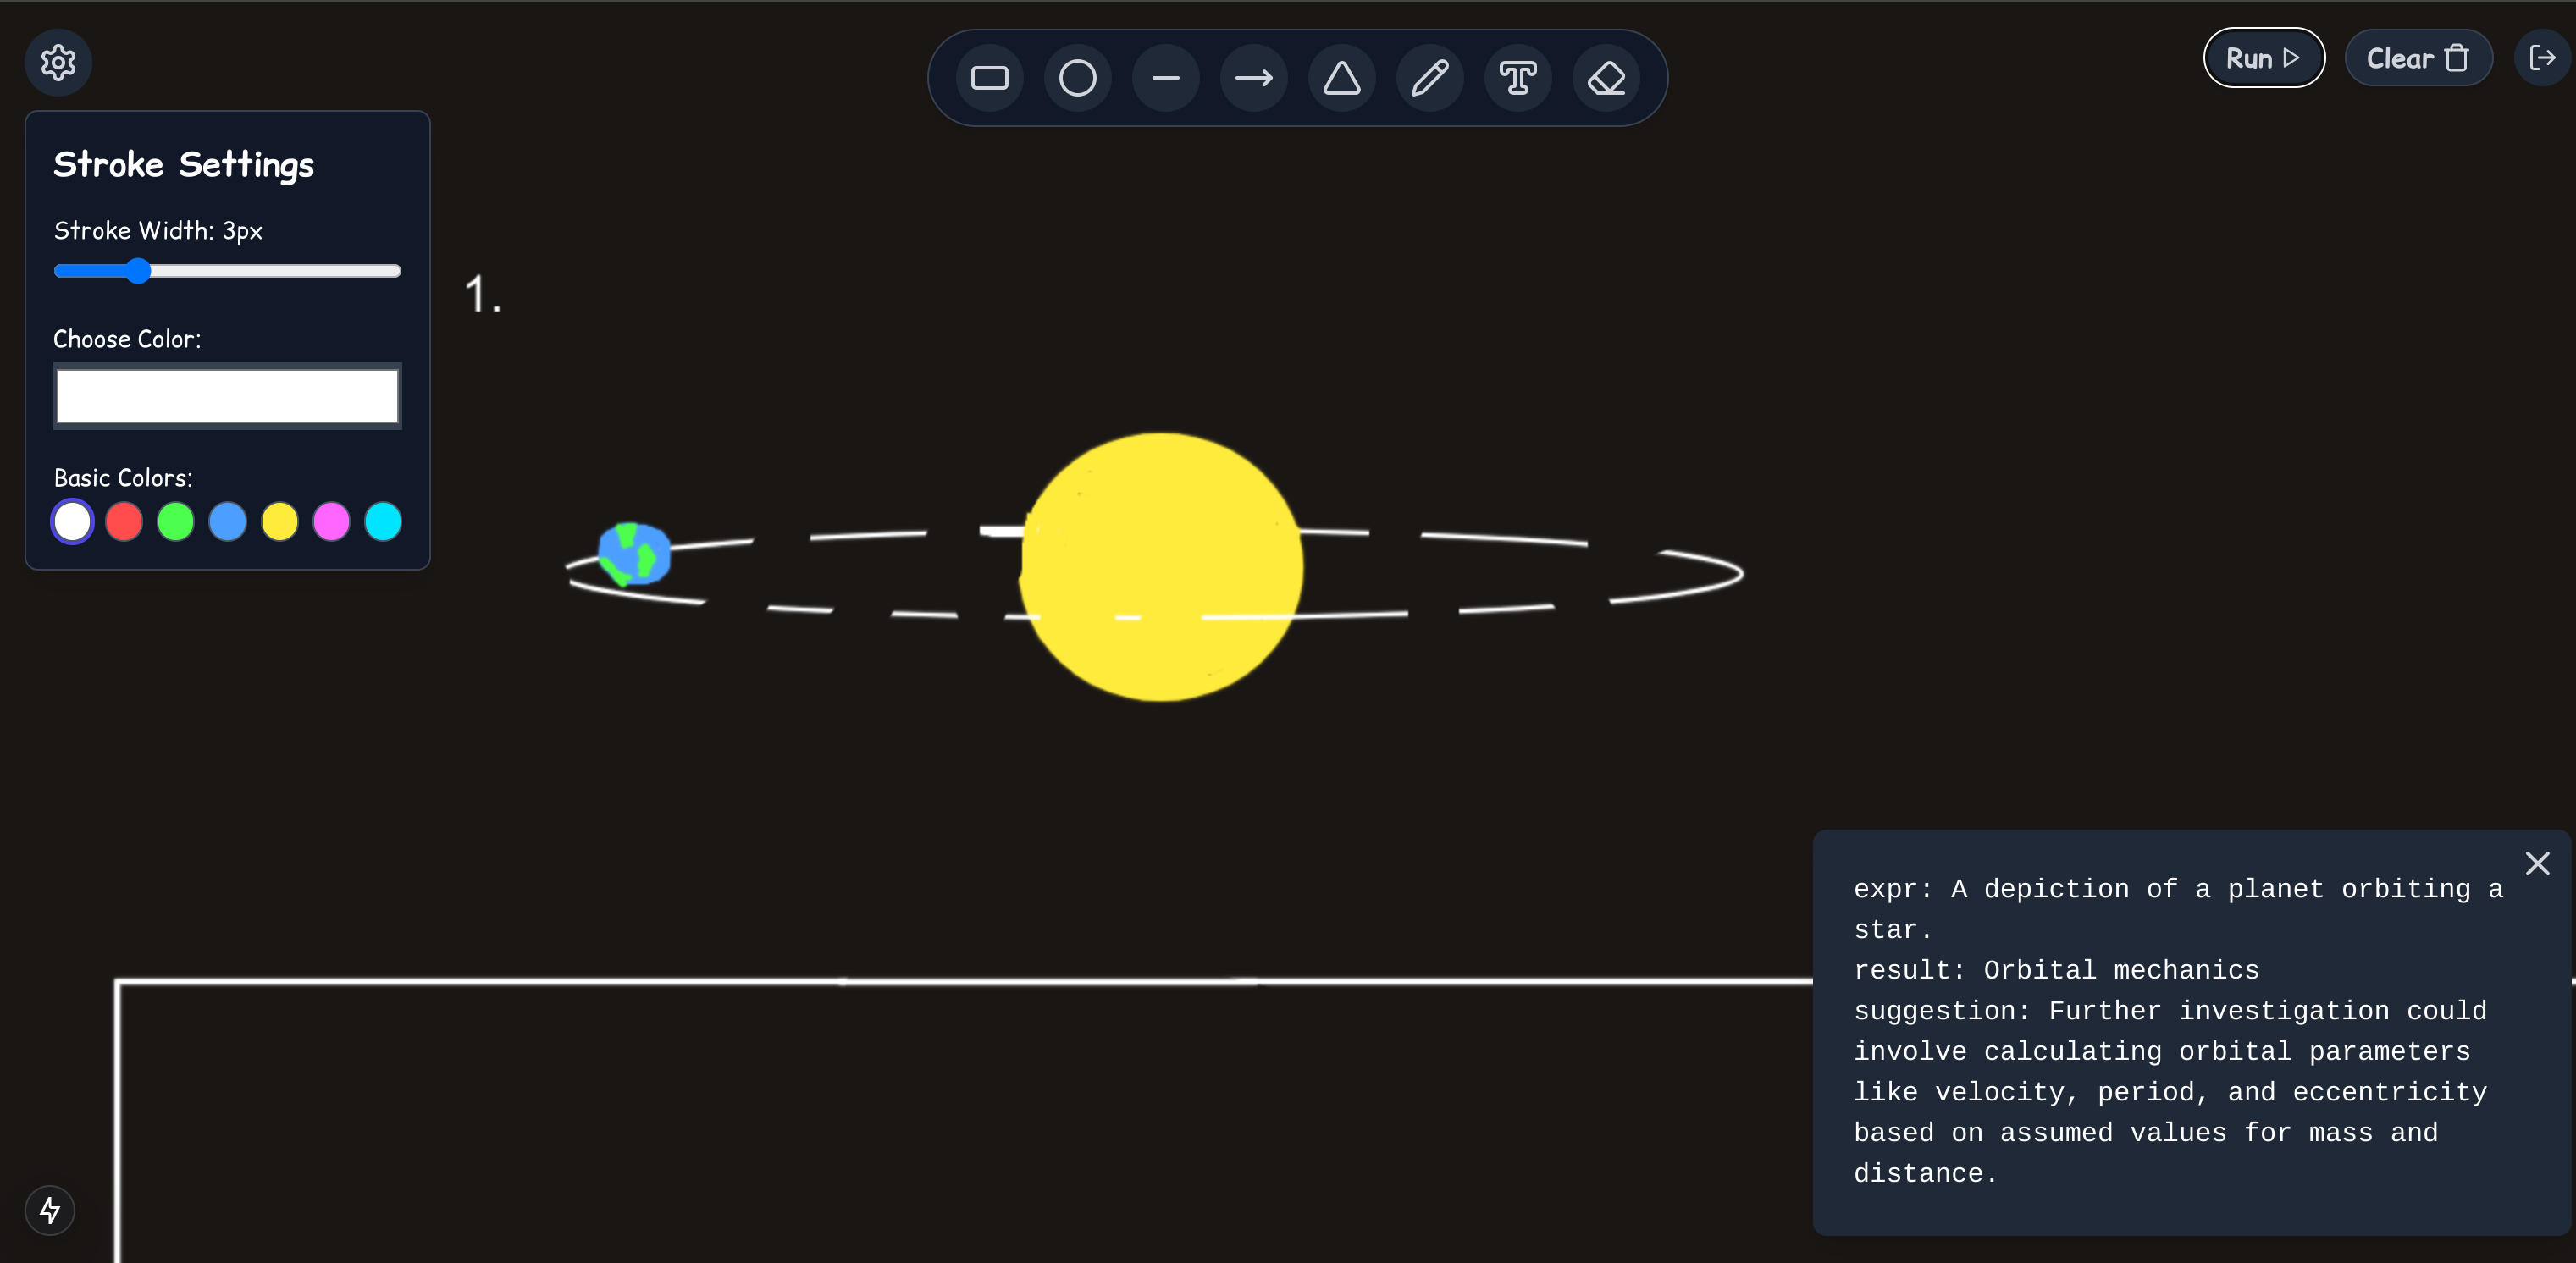Viewport: 2576px width, 1263px height.
Task: Toggle the settings gear panel
Action: (x=58, y=62)
